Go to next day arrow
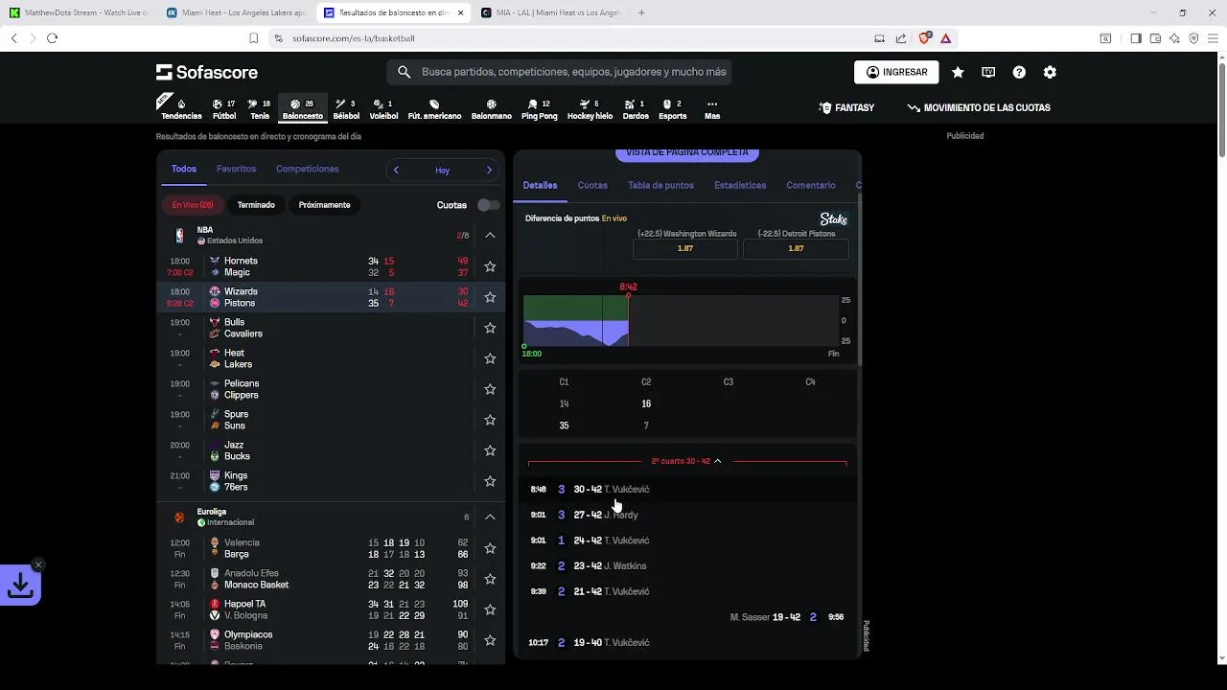Screen dimensions: 1227x690 (489, 170)
